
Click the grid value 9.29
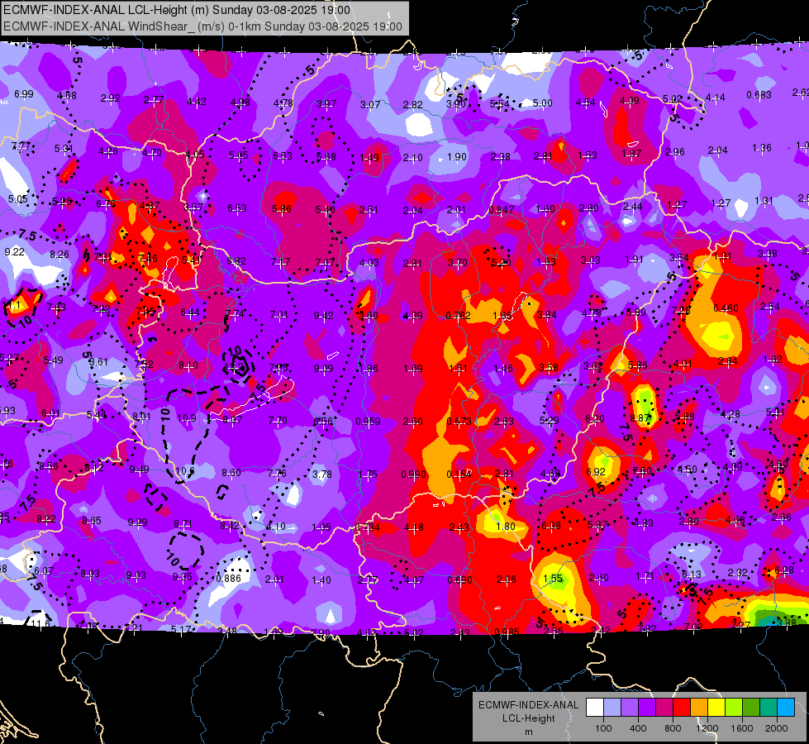click(138, 522)
